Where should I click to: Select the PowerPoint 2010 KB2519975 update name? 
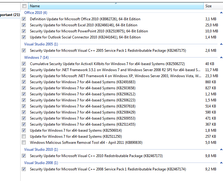(x=89, y=31)
